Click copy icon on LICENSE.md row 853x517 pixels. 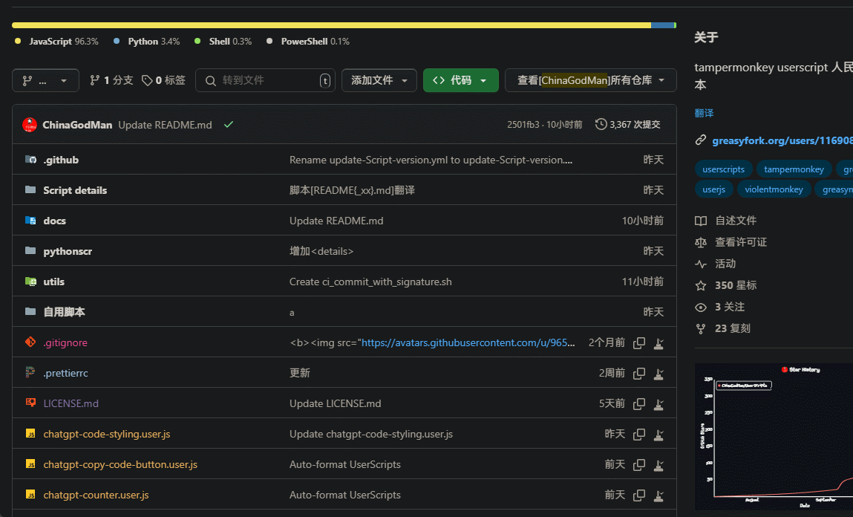[638, 404]
